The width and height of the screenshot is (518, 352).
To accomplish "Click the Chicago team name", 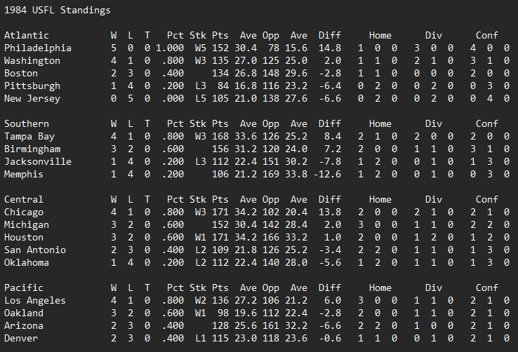I will tap(24, 212).
